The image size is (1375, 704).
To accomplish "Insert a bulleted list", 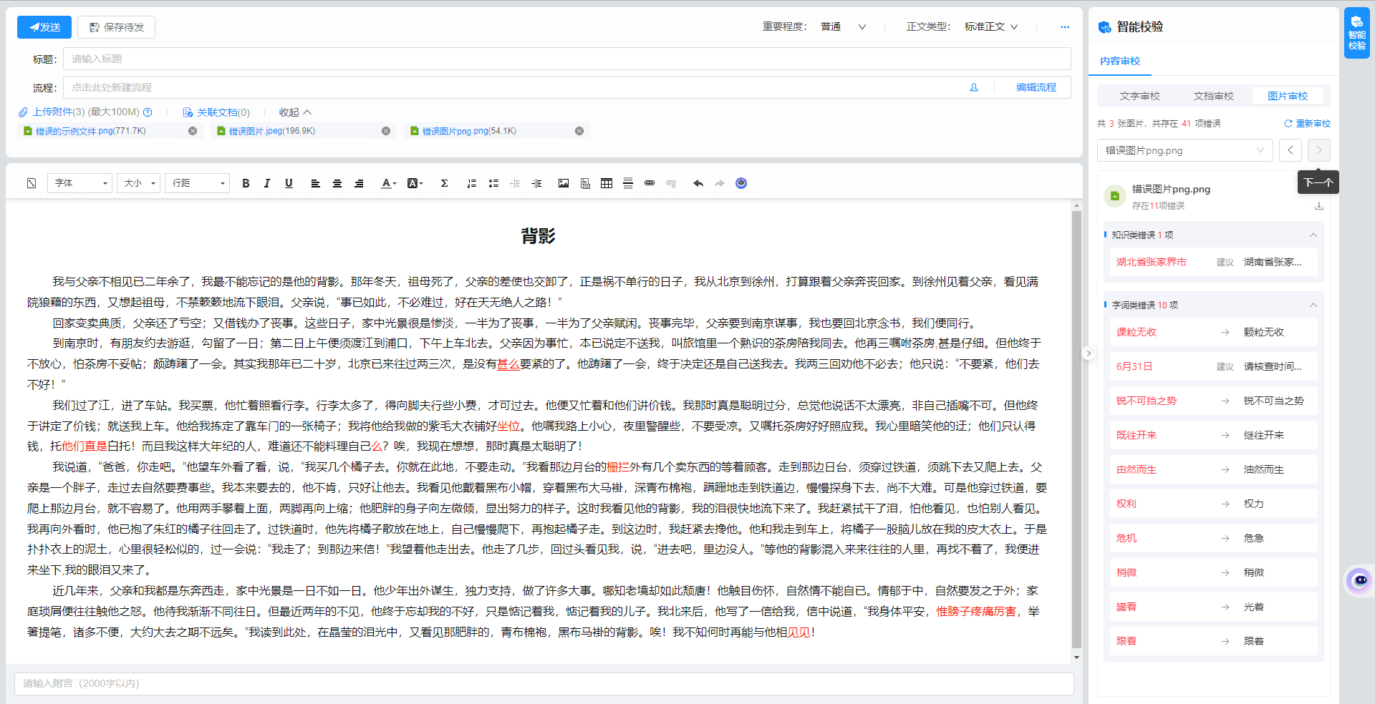I will point(493,183).
